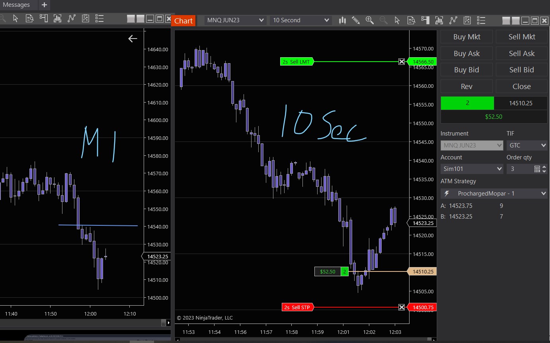The image size is (550, 343).
Task: Click the Sell Mkt button
Action: point(522,37)
